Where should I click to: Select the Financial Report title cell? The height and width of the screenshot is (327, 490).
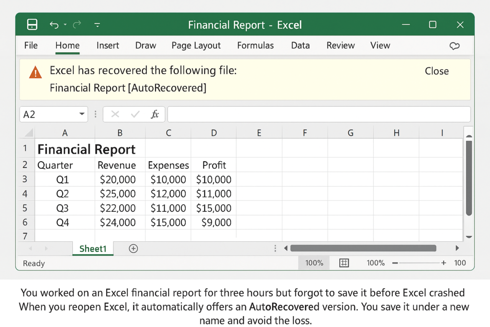coord(86,149)
